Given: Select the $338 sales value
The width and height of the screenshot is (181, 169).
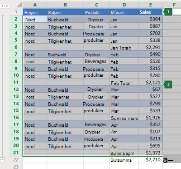Looking at the screenshot, I should pos(150,40).
